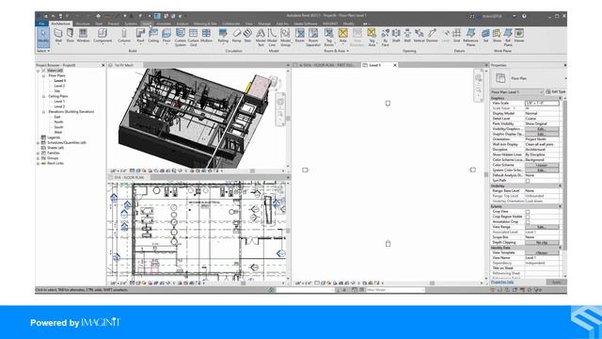The width and height of the screenshot is (602, 339).
Task: Expand the Families node
Action: tap(38, 153)
